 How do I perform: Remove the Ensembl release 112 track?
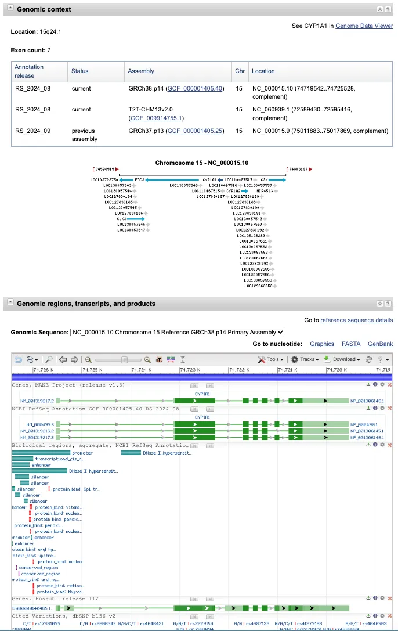pyautogui.click(x=390, y=598)
